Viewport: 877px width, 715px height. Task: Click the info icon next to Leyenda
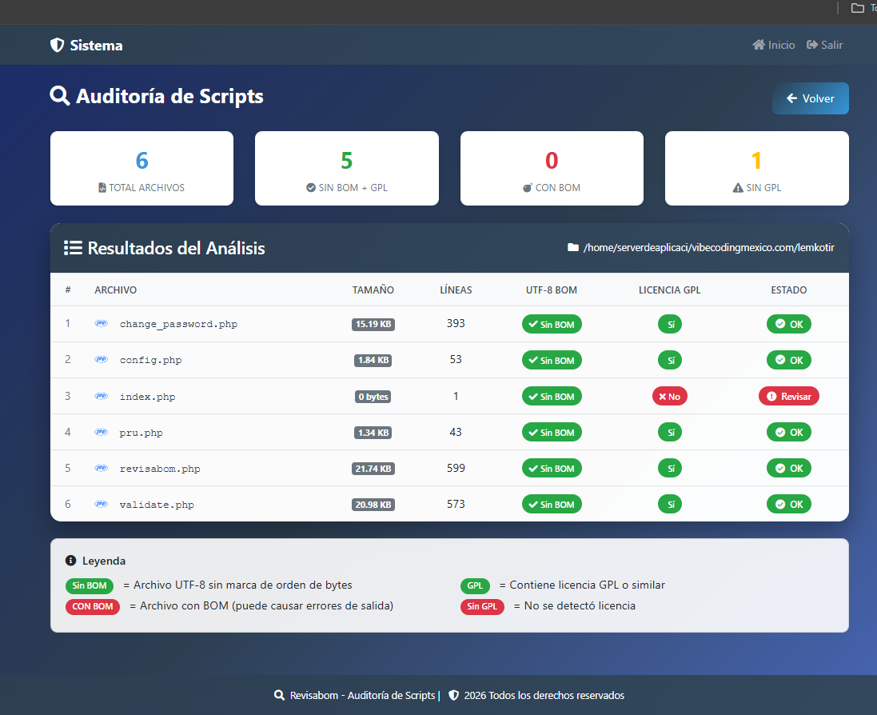(71, 561)
